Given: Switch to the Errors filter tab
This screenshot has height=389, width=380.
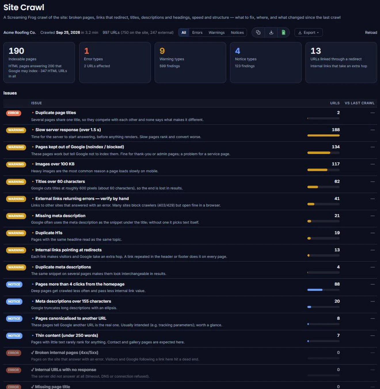Looking at the screenshot, I should coord(197,33).
